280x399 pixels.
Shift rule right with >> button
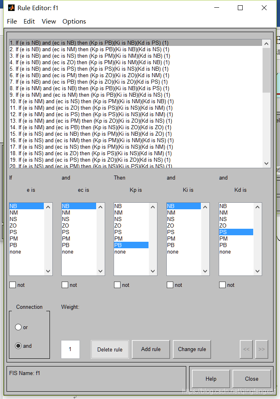click(x=262, y=349)
